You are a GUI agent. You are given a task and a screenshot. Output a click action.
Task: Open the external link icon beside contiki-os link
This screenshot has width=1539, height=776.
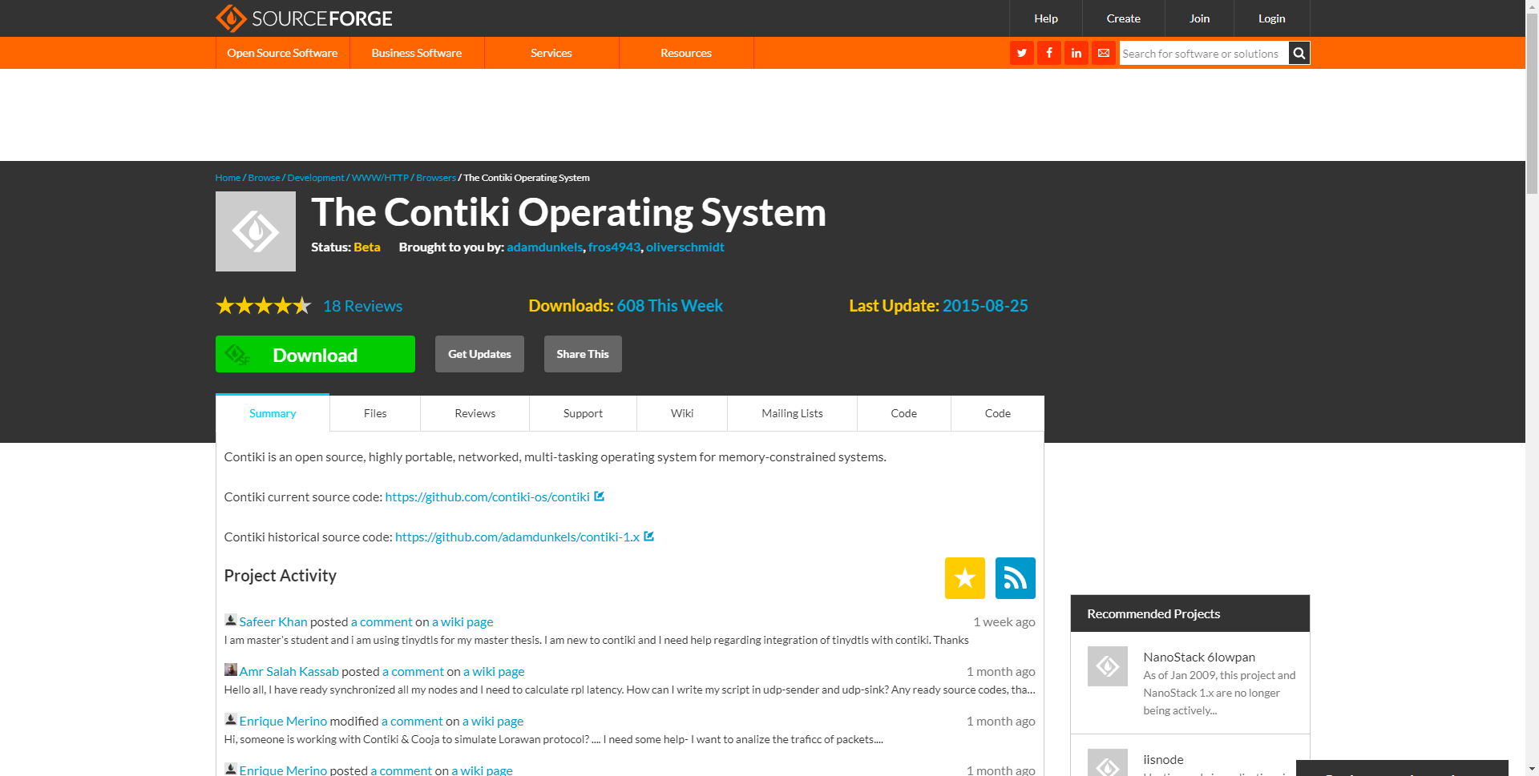click(599, 497)
